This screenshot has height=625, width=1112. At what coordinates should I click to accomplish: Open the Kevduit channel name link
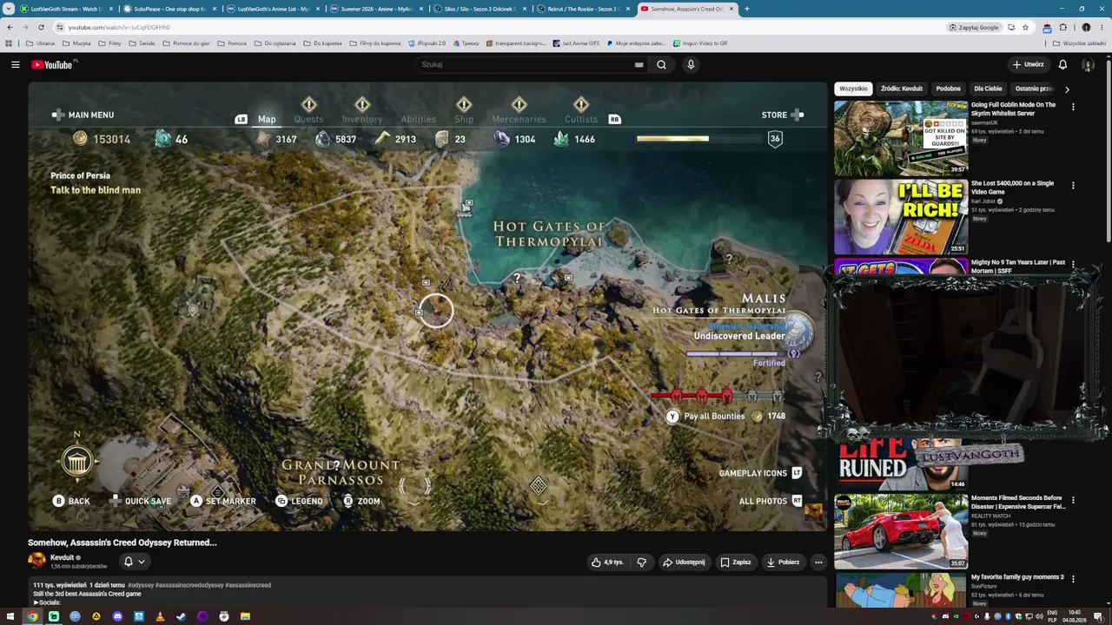click(62, 557)
